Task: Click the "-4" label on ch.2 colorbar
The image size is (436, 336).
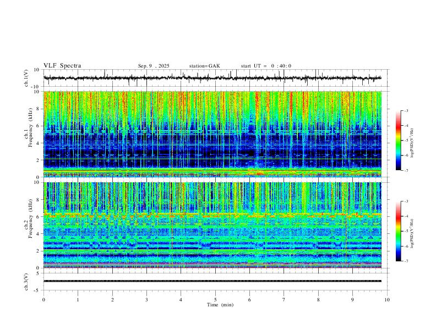Action: pos(406,216)
